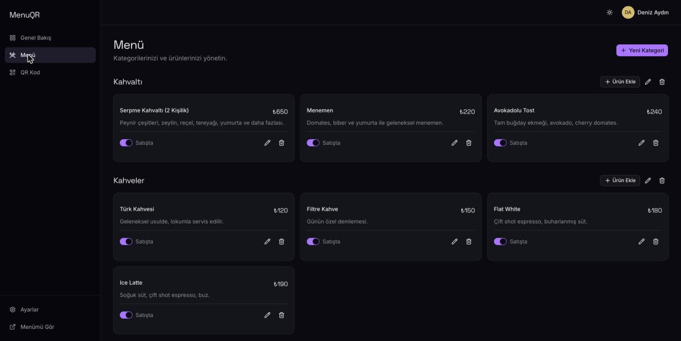
Task: Toggle Türk Kahvesi sale status
Action: (126, 241)
